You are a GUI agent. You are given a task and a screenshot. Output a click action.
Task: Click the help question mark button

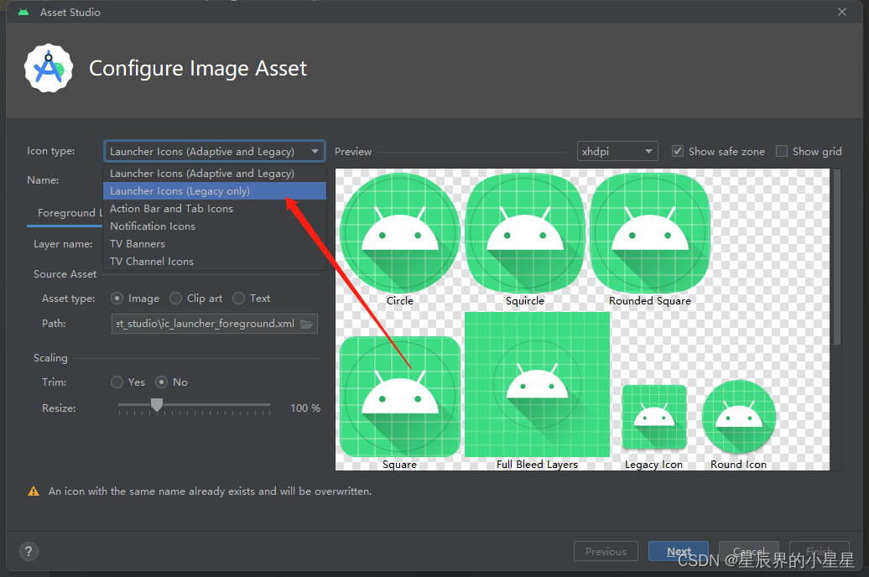coord(29,551)
